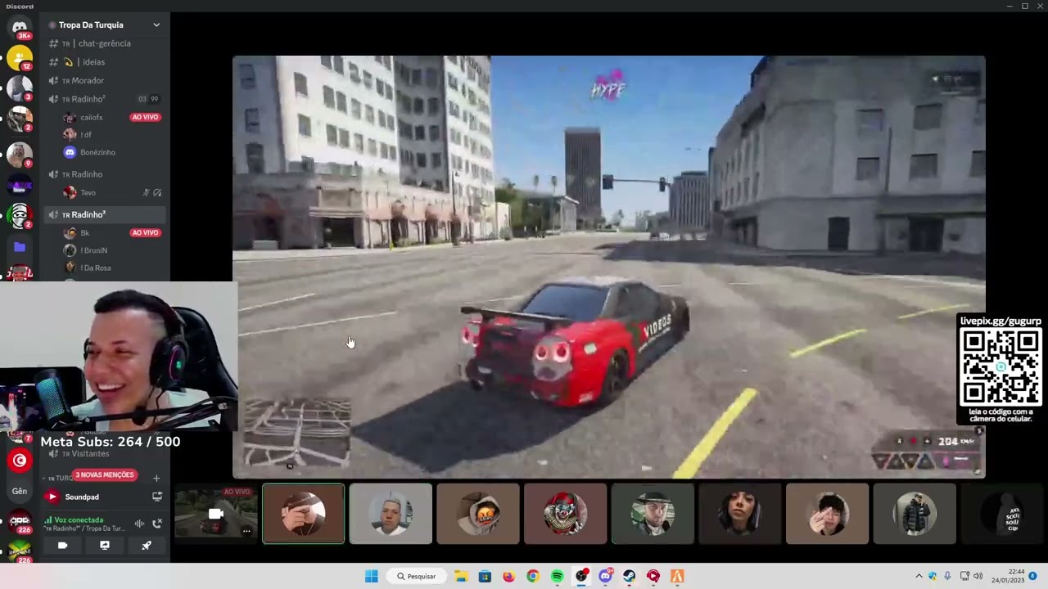1048x589 pixels.
Task: Open Steam from taskbar
Action: [x=629, y=576]
